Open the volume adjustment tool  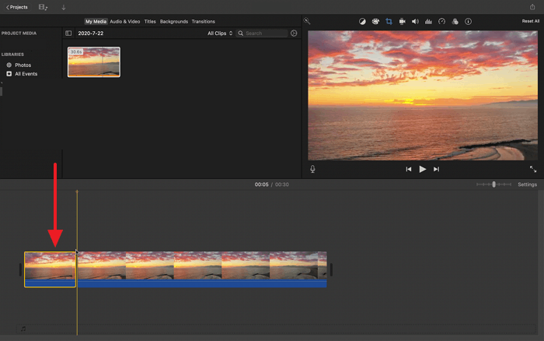pos(415,22)
